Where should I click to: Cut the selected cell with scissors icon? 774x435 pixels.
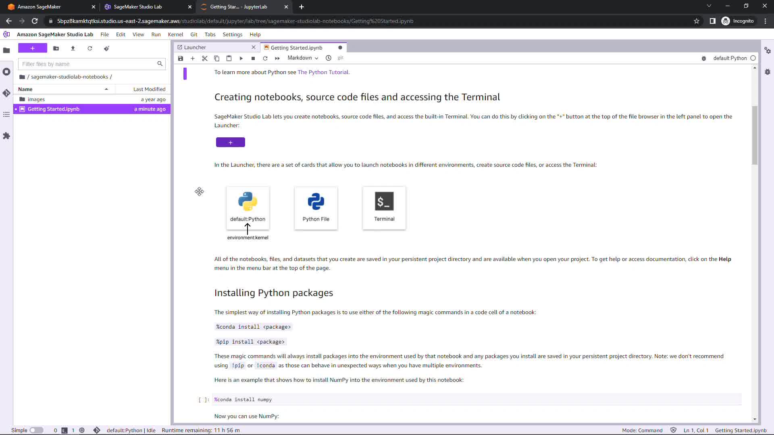[205, 58]
